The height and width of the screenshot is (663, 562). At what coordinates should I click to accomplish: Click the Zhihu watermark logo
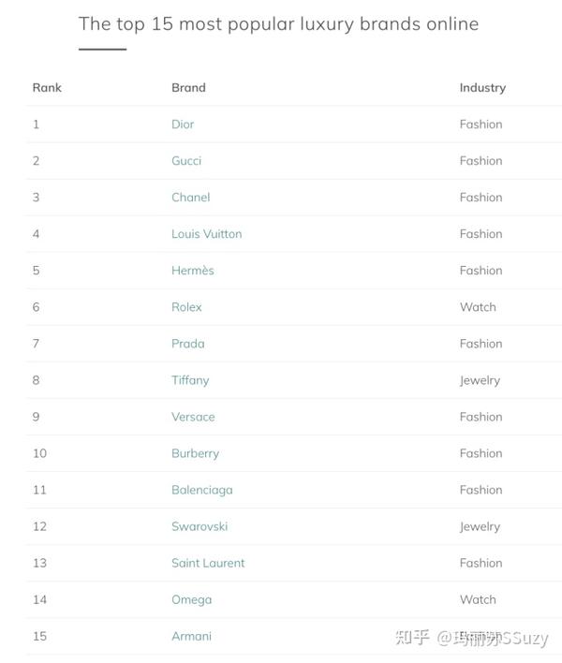[412, 638]
